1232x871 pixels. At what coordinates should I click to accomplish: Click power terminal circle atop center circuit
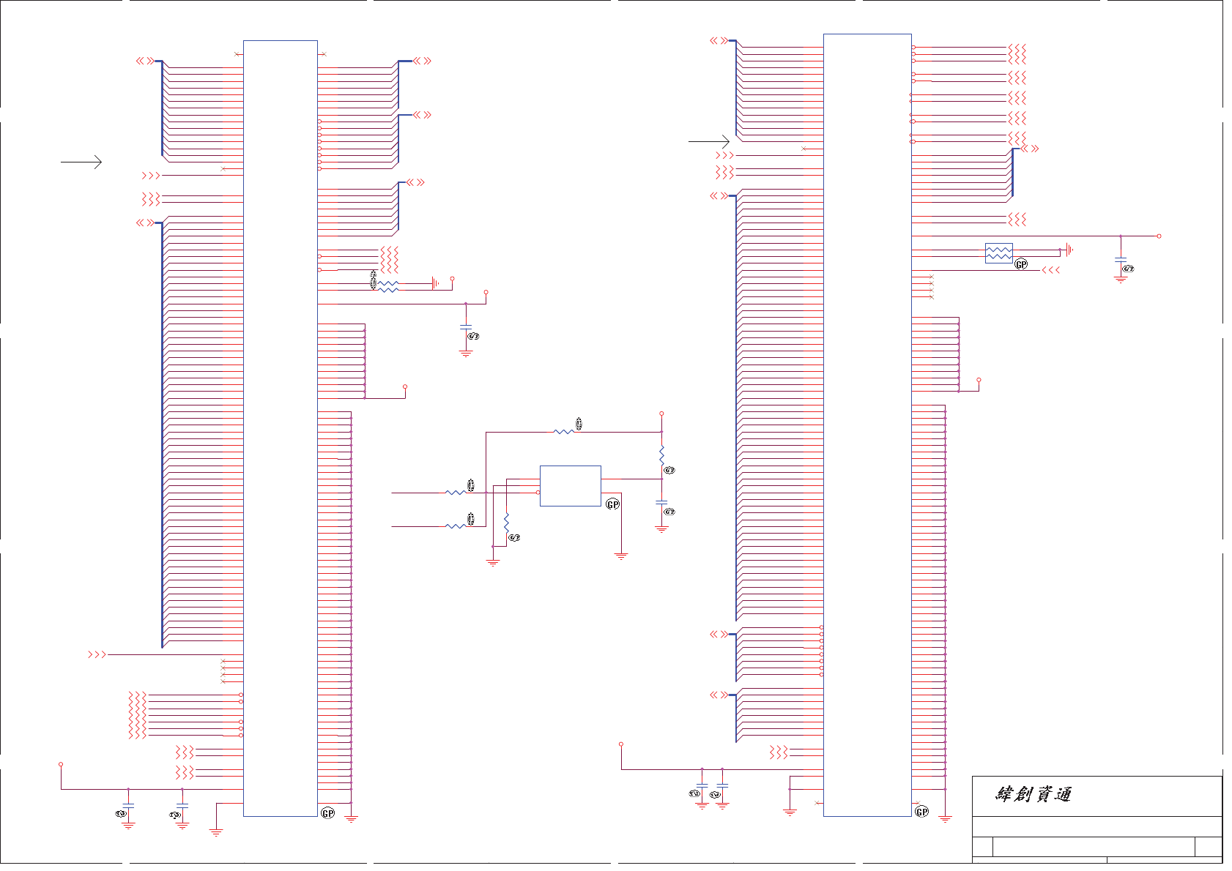point(661,414)
